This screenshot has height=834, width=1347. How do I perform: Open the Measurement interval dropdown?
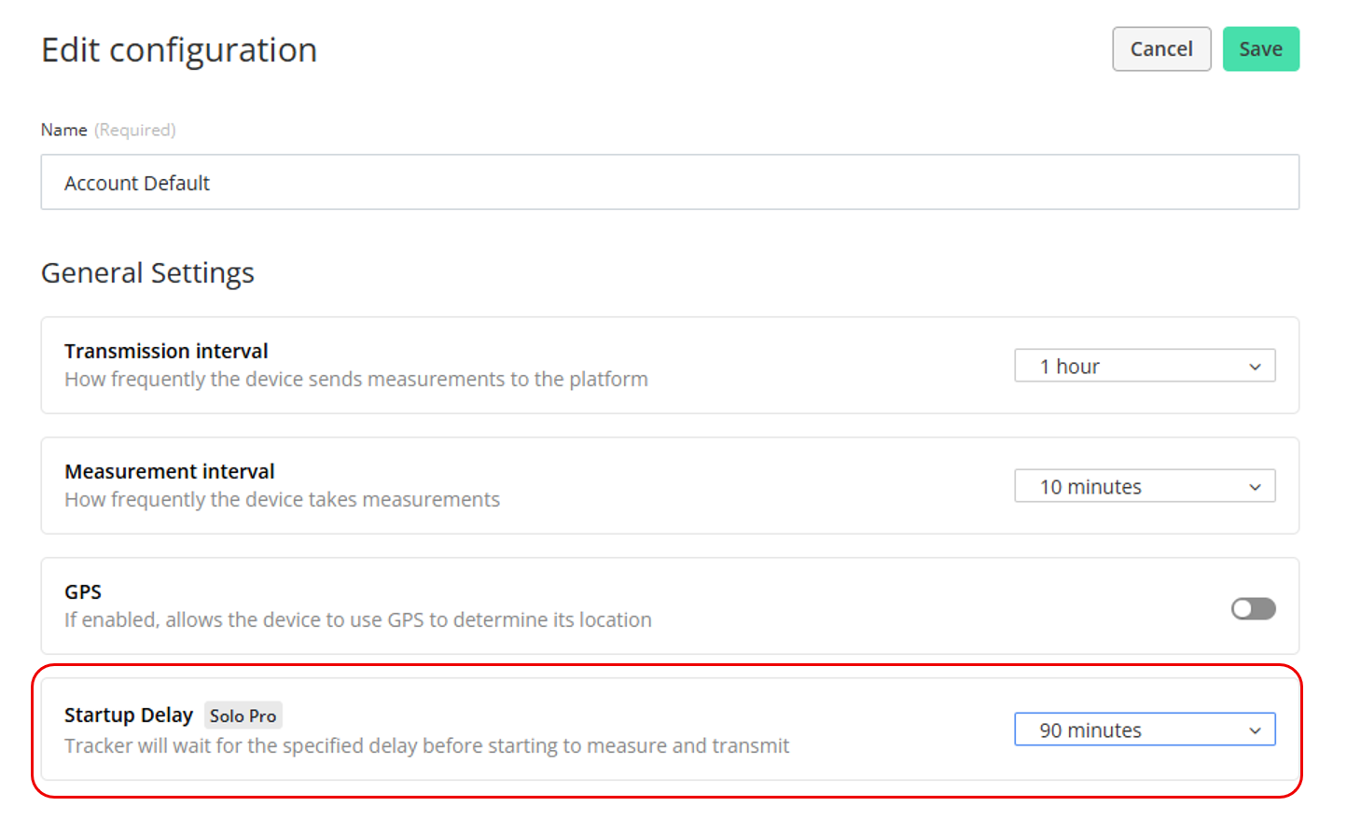point(1144,487)
